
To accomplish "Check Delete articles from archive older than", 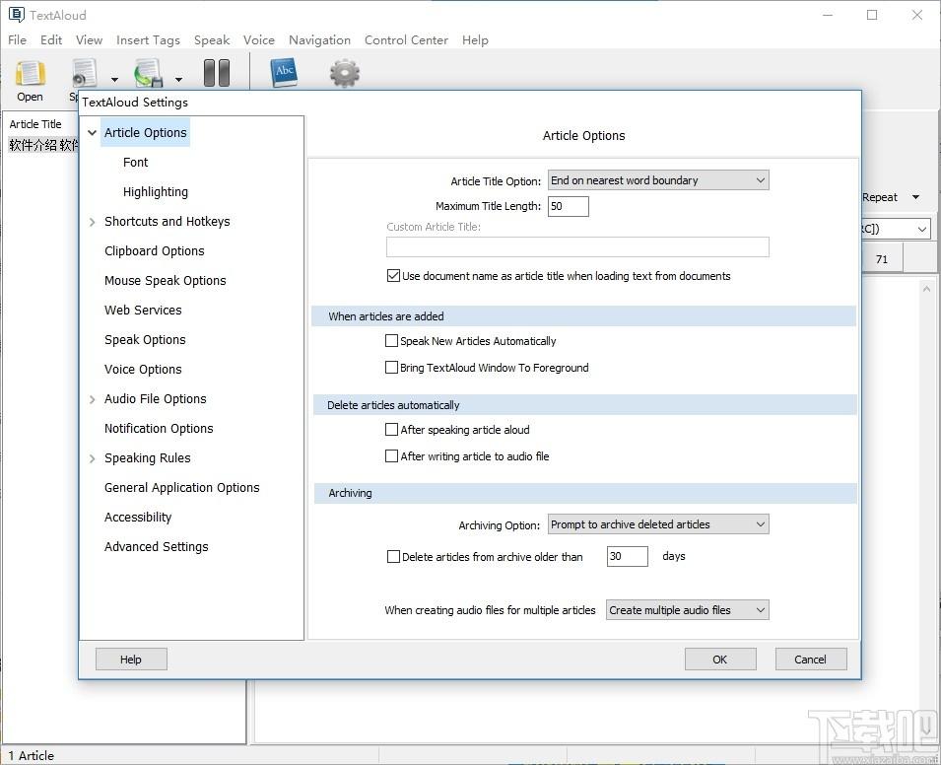I will [x=393, y=557].
